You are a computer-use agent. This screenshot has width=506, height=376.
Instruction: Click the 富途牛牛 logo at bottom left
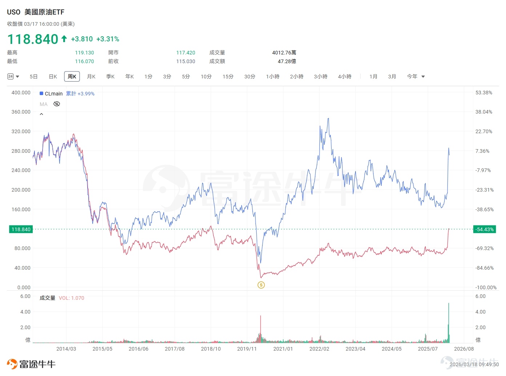click(31, 364)
